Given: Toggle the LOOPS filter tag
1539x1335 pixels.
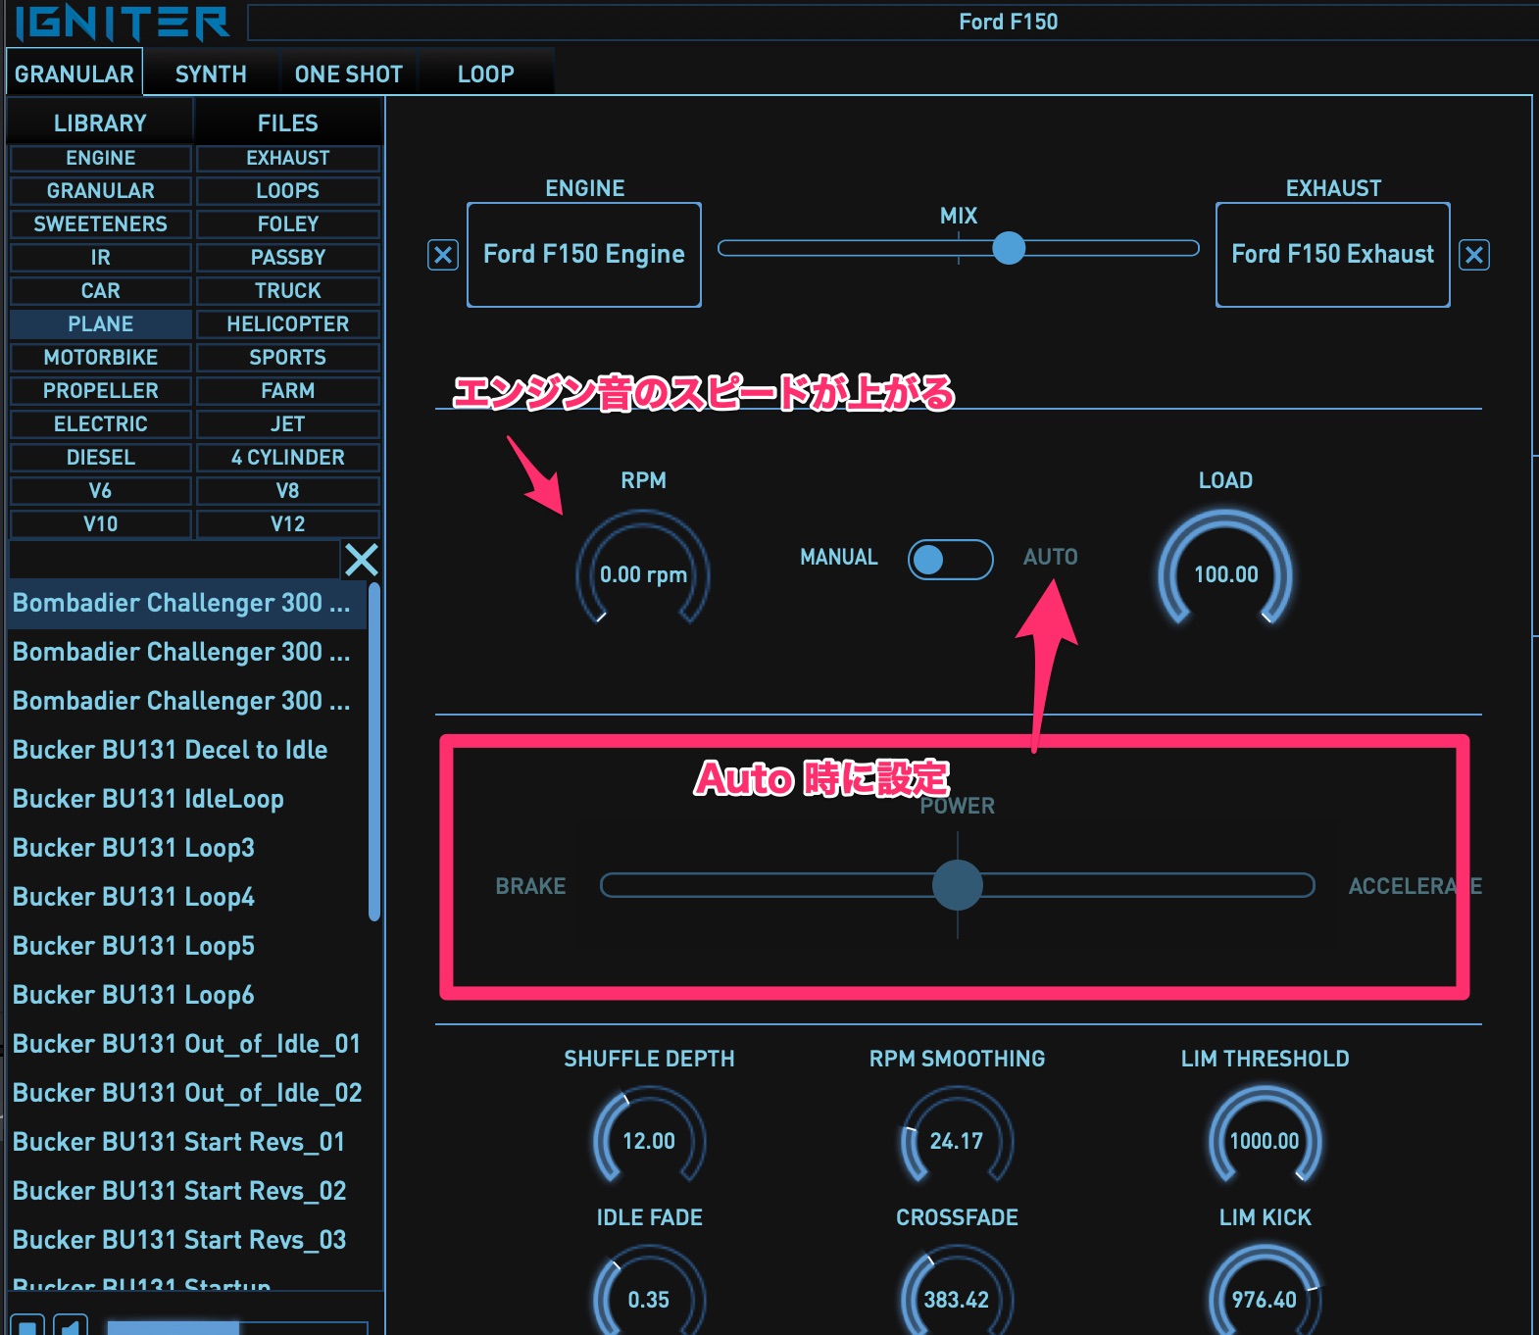Looking at the screenshot, I should (288, 191).
